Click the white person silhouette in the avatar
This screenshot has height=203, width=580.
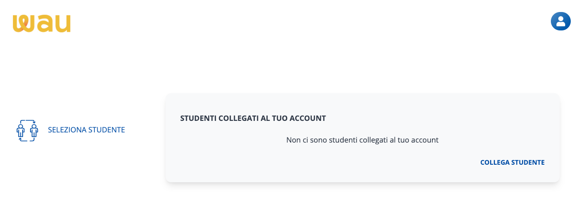(x=561, y=21)
